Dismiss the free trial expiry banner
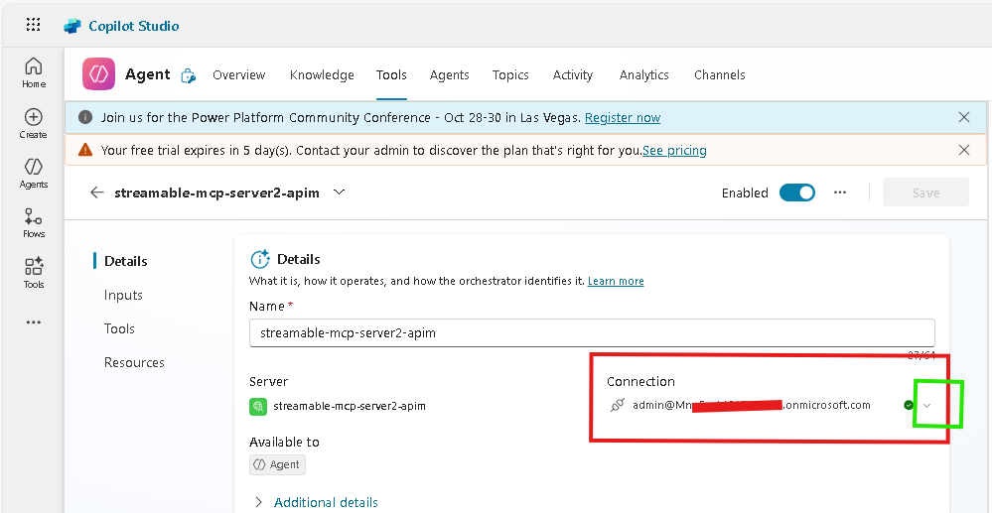The image size is (992, 513). (x=963, y=150)
